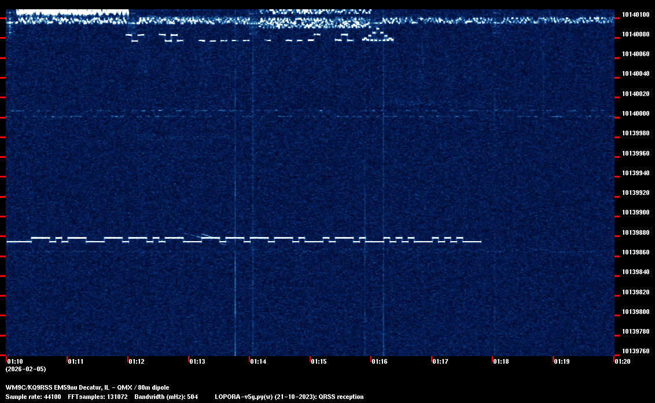This screenshot has width=655, height=403.
Task: Click the 01:15 time axis label
Action: [319, 361]
